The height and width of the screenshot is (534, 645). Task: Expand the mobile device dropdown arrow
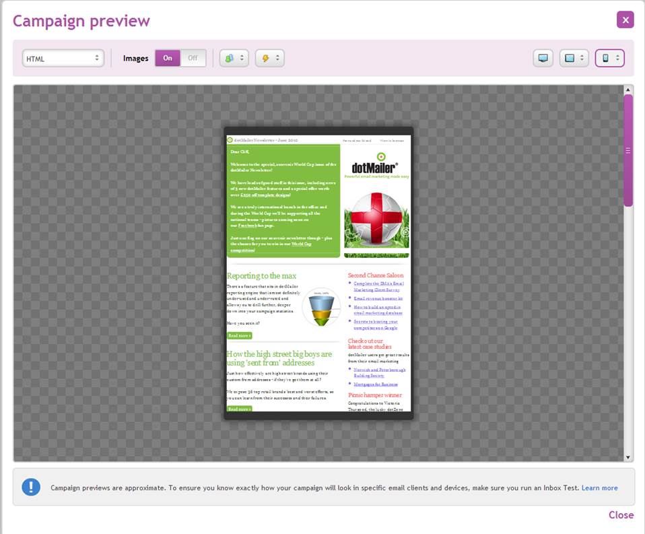point(617,59)
